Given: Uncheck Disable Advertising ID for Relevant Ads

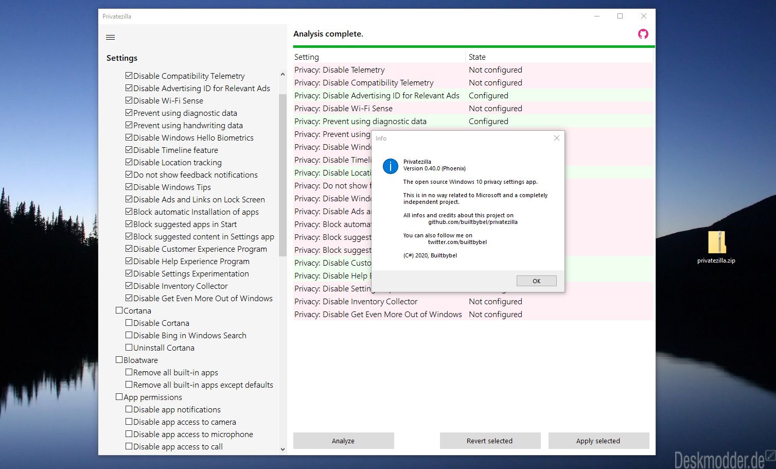Looking at the screenshot, I should tap(129, 88).
